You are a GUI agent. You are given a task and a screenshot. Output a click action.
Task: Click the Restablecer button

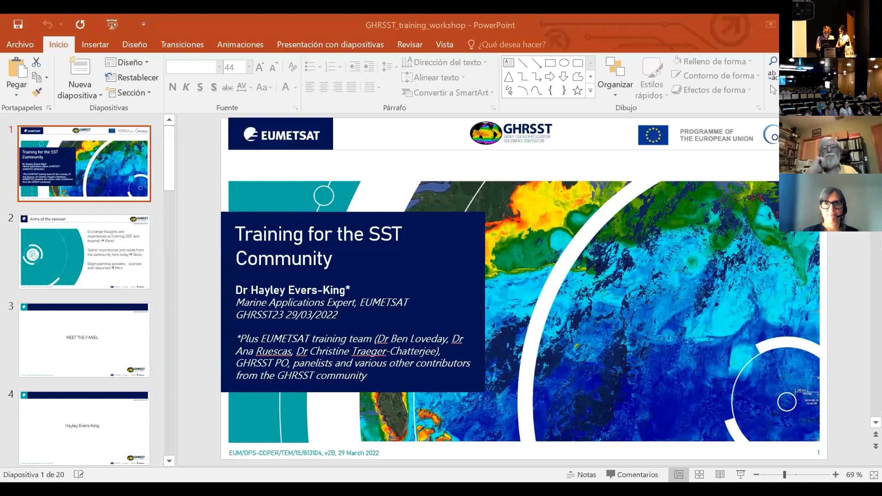coord(132,78)
